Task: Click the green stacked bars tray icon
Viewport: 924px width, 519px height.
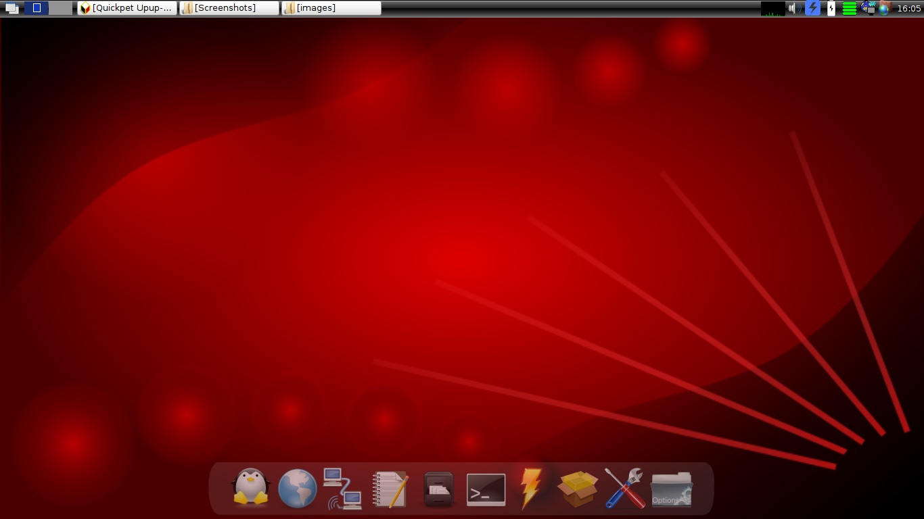Action: point(850,8)
